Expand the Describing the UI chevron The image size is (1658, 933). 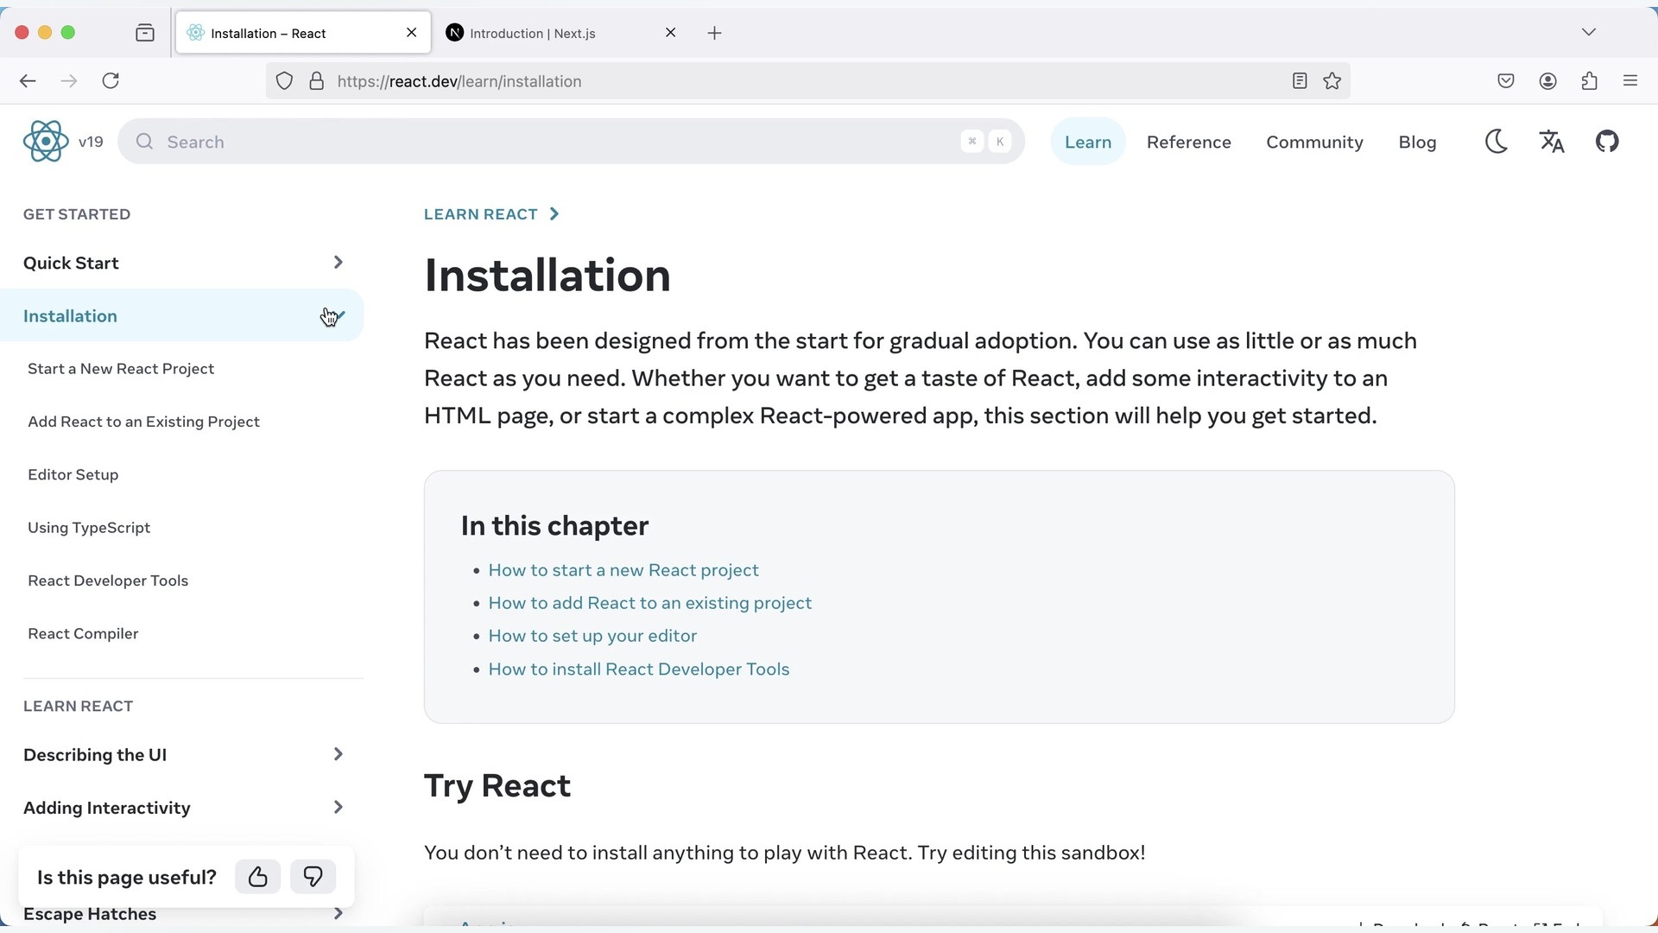tap(338, 754)
